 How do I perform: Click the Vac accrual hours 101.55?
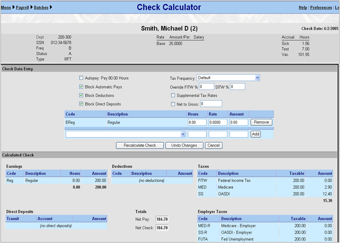click(304, 55)
